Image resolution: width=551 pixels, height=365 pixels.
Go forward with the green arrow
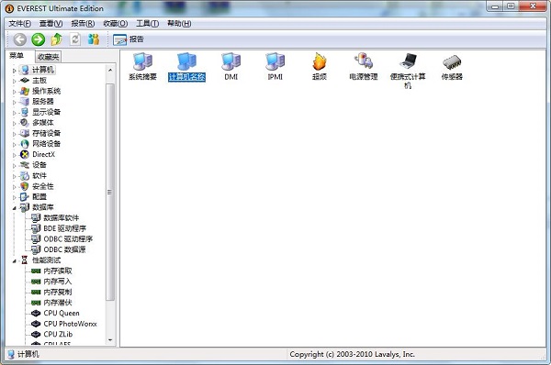click(38, 39)
